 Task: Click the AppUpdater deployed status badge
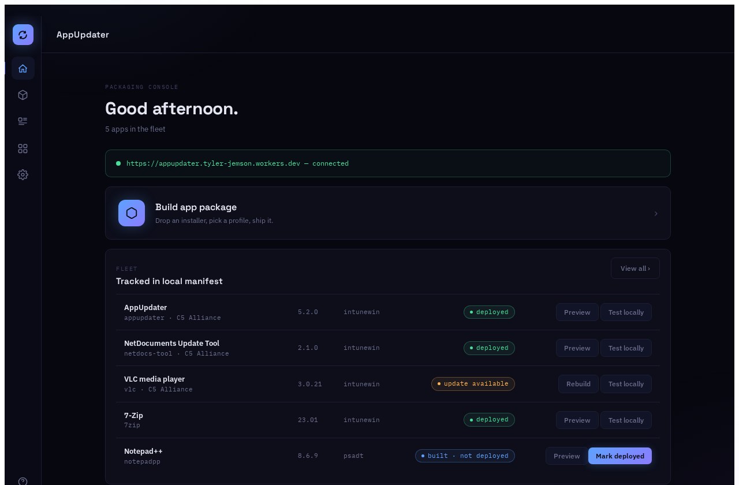click(x=489, y=312)
